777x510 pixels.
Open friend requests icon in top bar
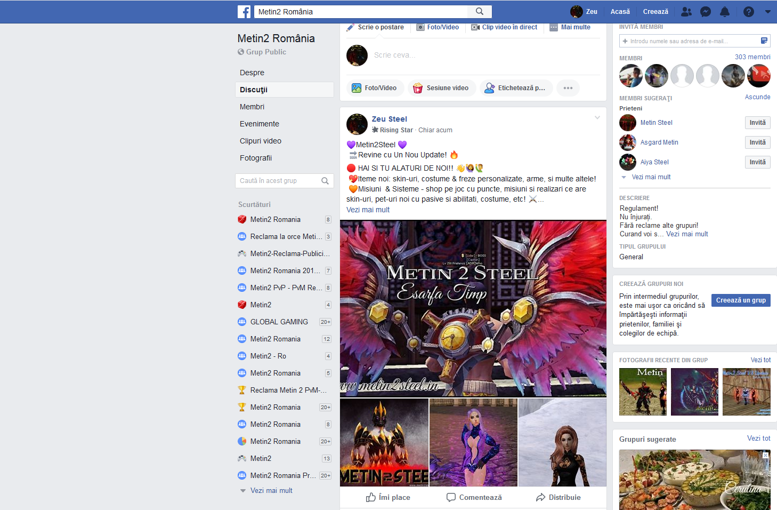coord(686,12)
